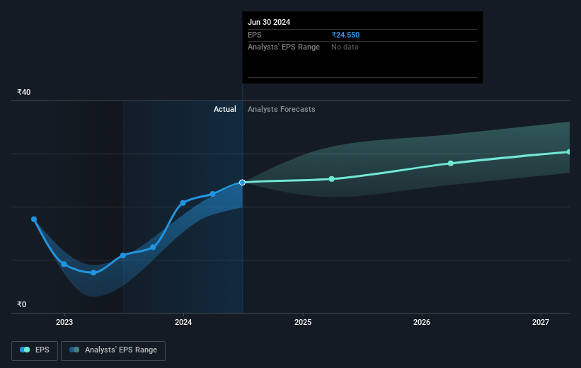Click the EPS point at mid 2023
The width and height of the screenshot is (581, 368).
click(x=123, y=255)
